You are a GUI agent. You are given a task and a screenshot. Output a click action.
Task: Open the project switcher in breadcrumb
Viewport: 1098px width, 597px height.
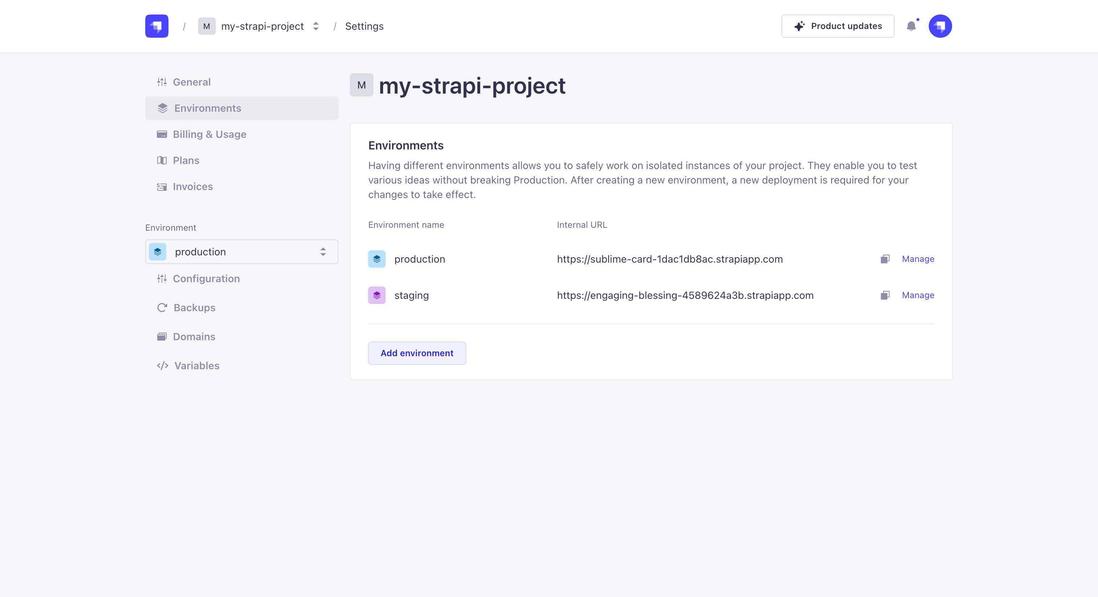[316, 26]
